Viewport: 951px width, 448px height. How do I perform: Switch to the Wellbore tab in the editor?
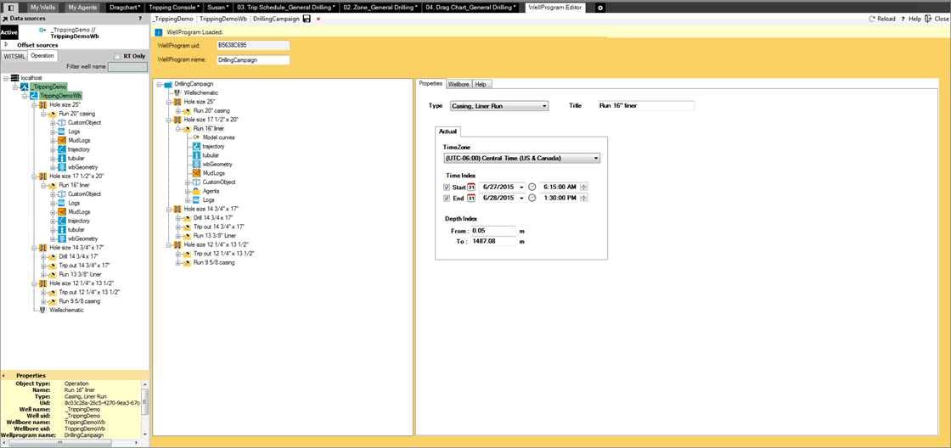pyautogui.click(x=459, y=84)
